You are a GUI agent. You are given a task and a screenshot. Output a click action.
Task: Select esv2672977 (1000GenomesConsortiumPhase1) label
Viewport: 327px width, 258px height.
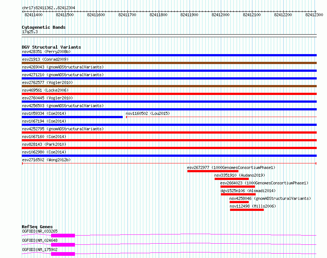click(231, 167)
